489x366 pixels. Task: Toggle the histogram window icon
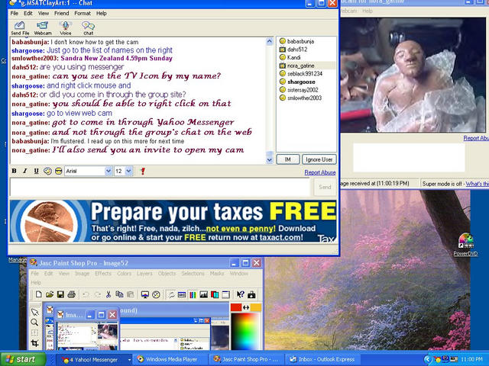[x=204, y=294]
